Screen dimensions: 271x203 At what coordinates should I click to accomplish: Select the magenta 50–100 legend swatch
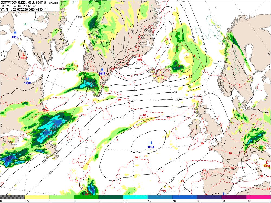[234, 197]
